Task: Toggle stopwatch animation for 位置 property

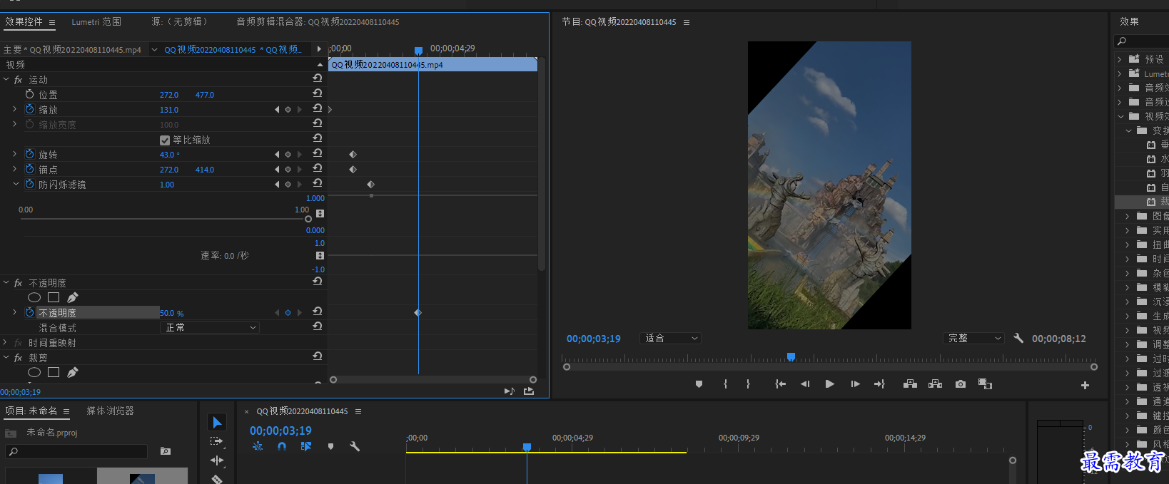Action: (29, 94)
